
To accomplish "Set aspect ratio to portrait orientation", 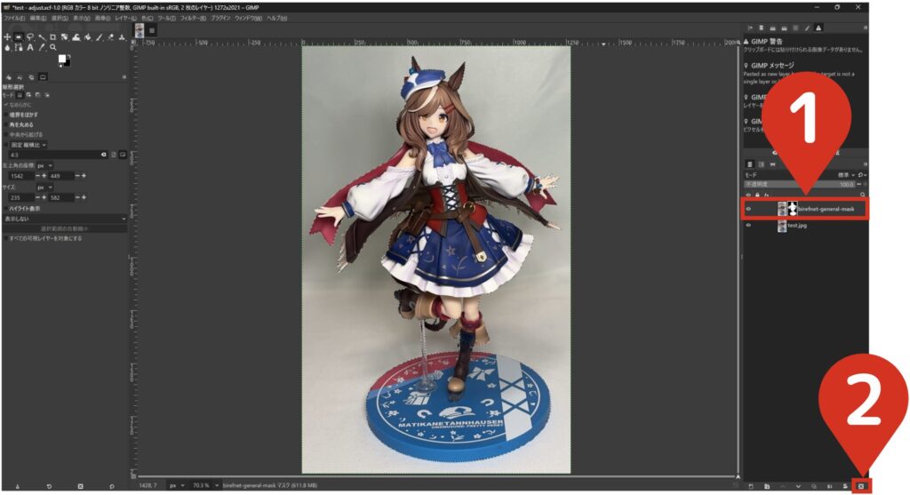I will (x=114, y=155).
